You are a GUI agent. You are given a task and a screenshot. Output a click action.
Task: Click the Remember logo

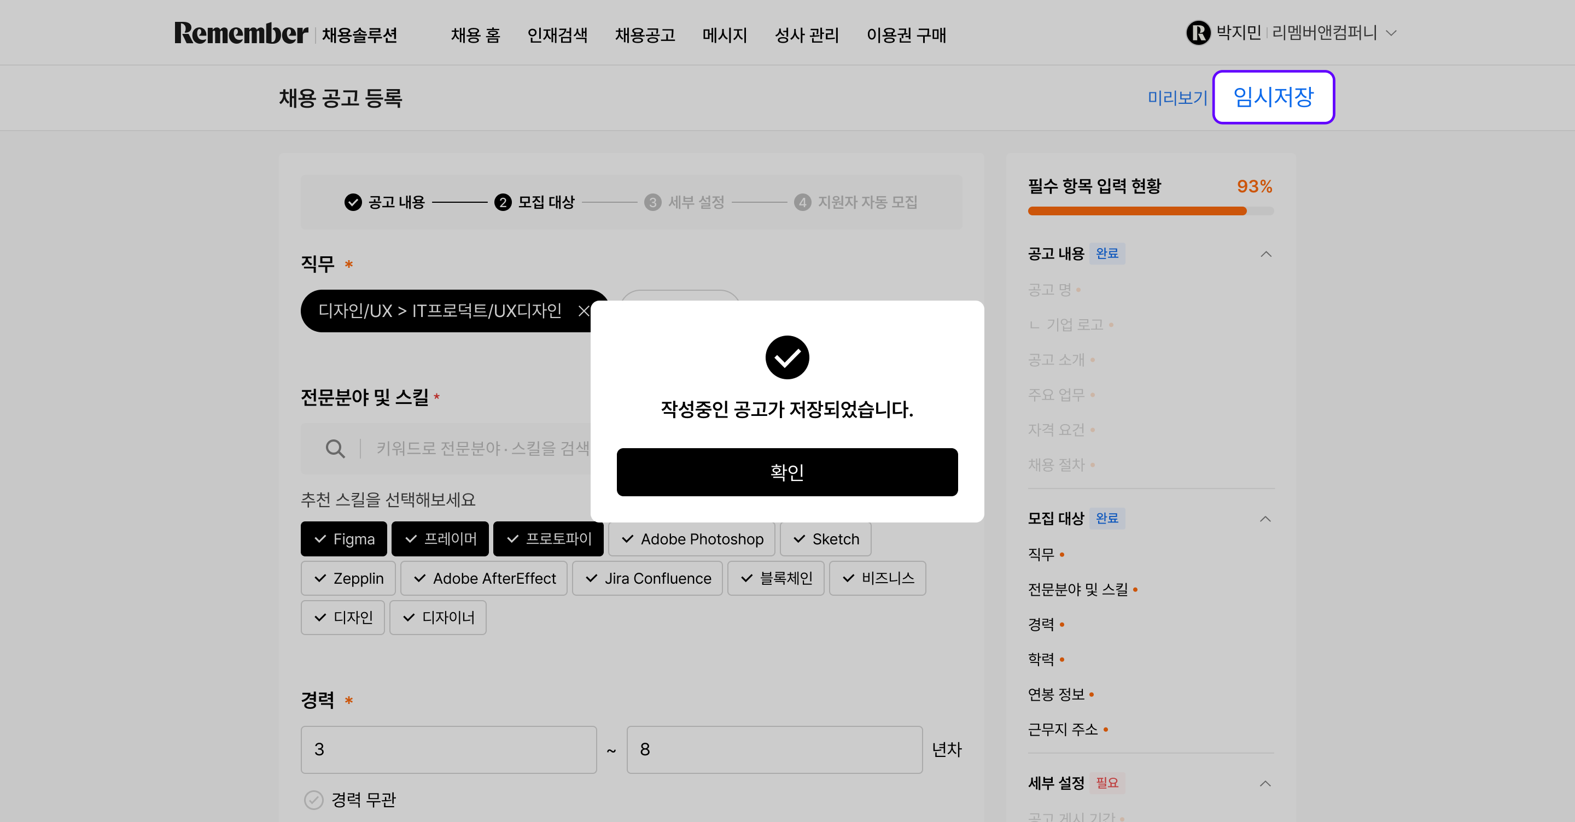point(240,34)
